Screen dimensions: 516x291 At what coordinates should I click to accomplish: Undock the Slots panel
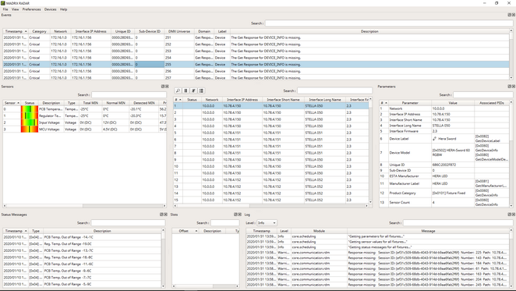click(235, 215)
